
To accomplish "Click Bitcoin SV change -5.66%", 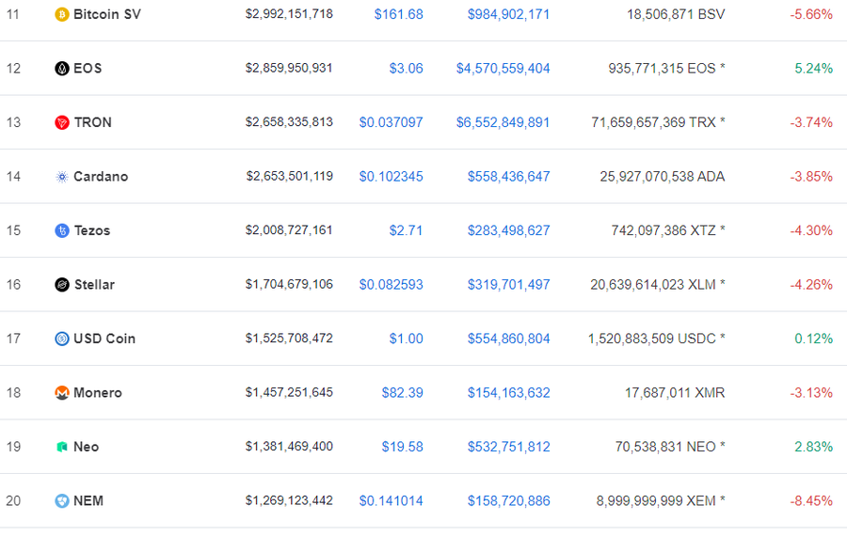I will 811,14.
